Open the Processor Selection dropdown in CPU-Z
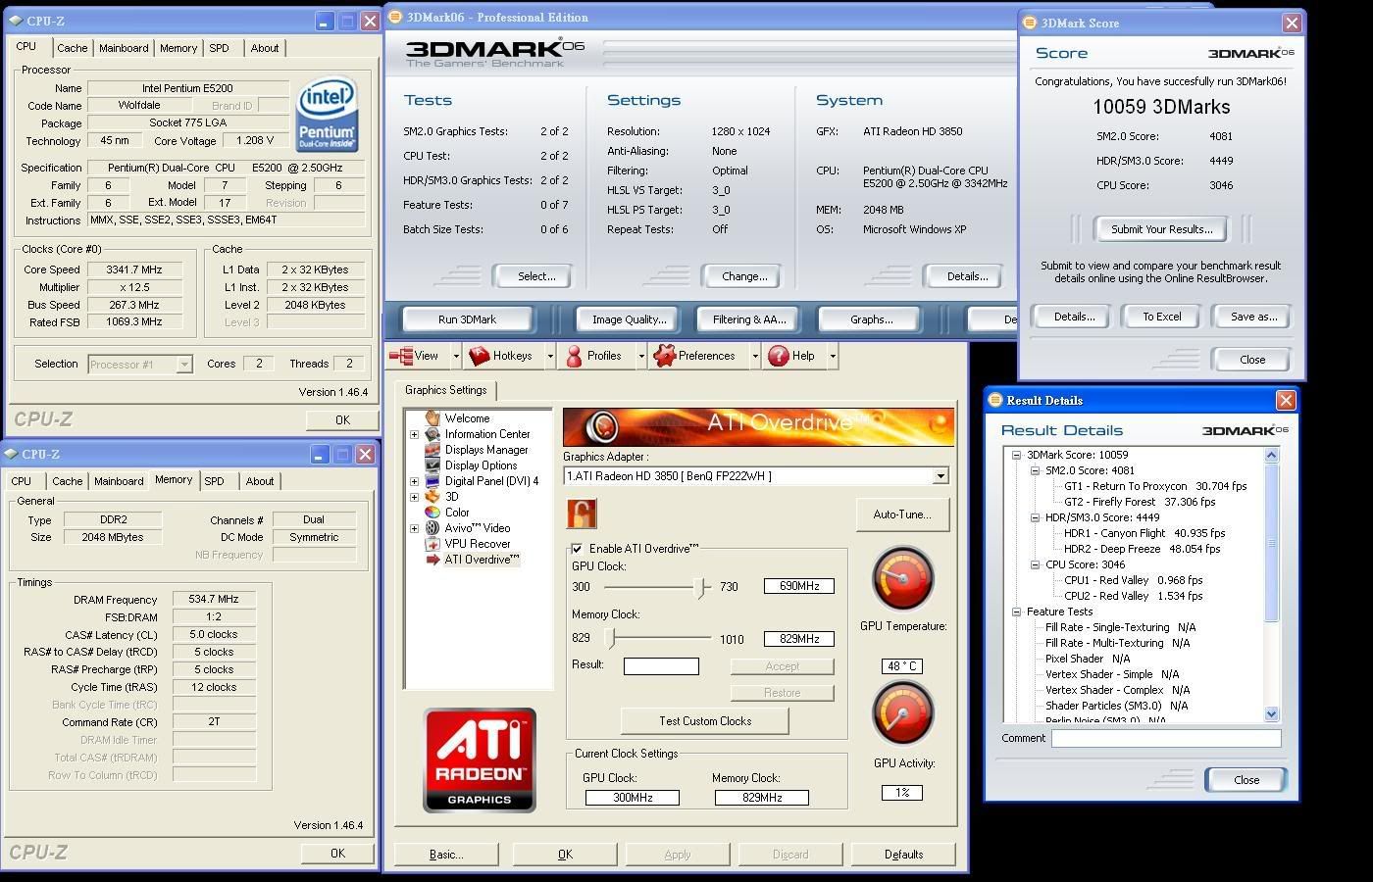Viewport: 1373px width, 882px height. (183, 365)
